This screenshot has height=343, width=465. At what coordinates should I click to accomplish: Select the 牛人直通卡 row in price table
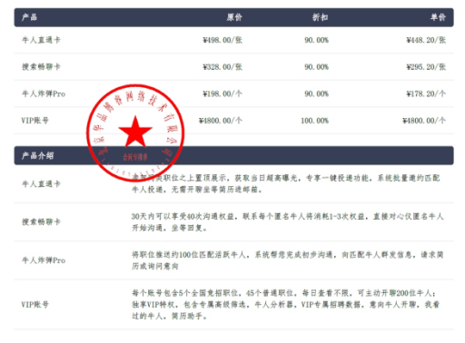233,40
